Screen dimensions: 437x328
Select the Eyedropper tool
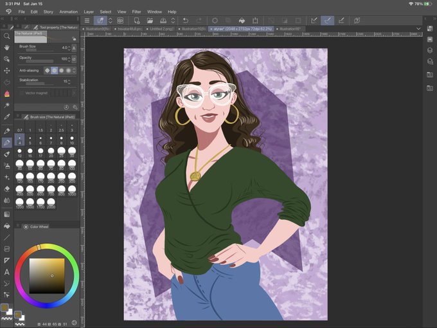point(6,116)
